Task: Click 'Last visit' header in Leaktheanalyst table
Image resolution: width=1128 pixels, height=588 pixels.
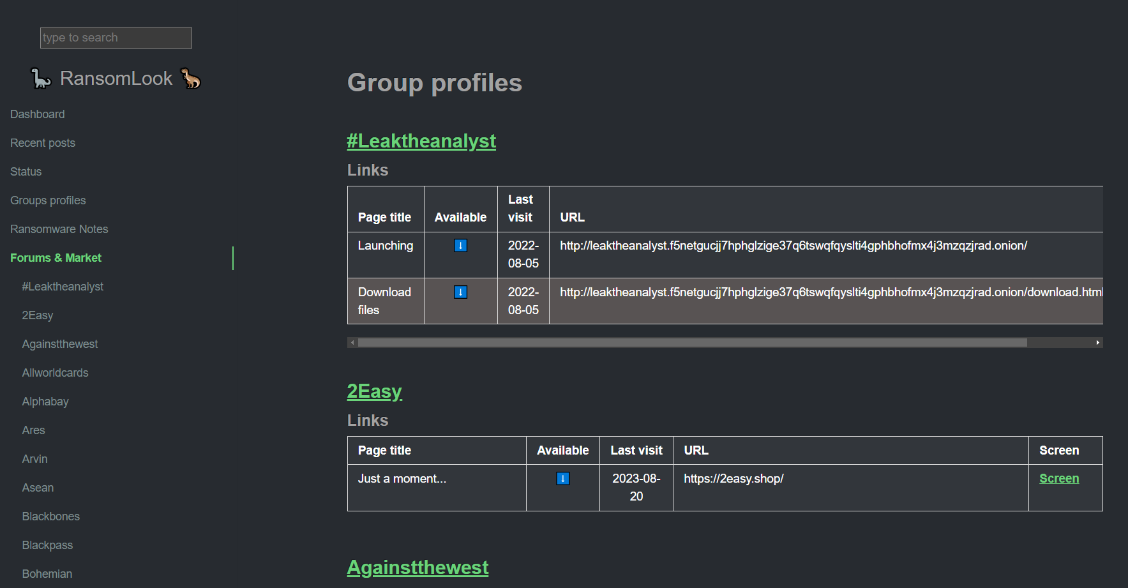Action: [x=521, y=209]
